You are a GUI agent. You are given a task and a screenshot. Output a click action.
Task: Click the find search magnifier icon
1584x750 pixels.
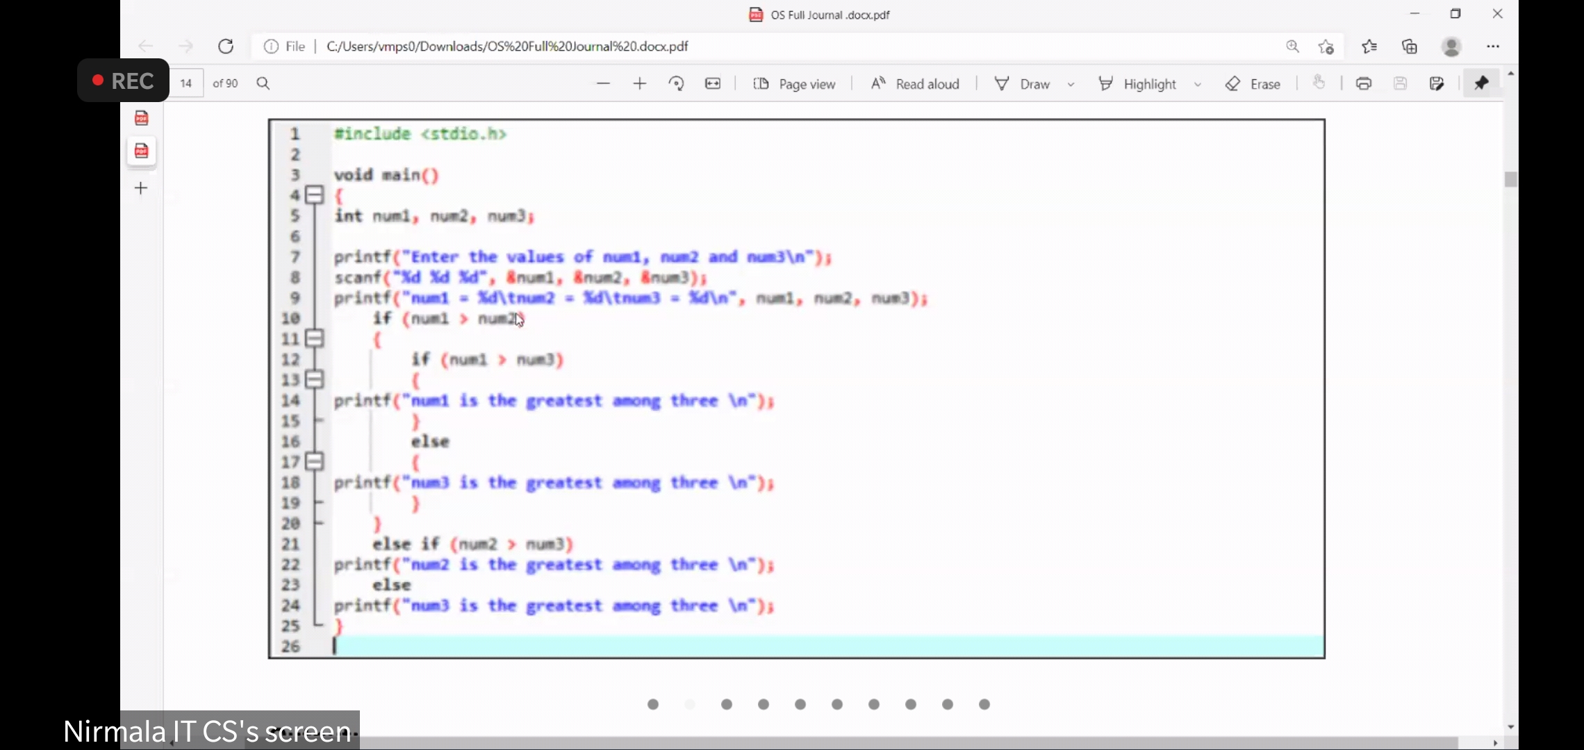click(263, 83)
